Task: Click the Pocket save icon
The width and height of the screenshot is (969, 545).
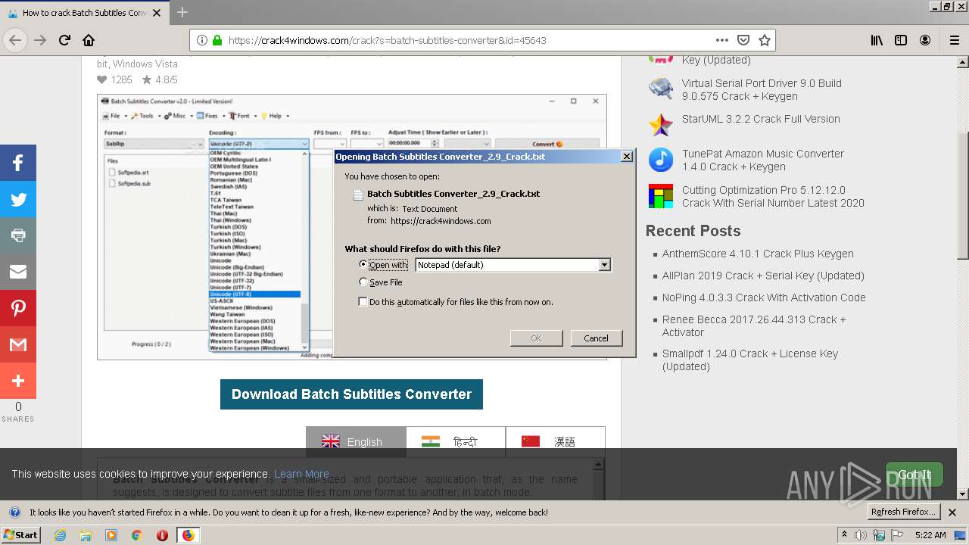Action: coord(743,40)
